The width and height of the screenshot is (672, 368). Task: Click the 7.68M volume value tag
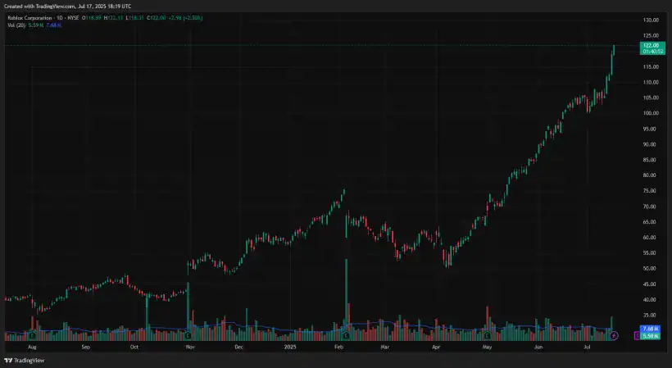click(650, 329)
